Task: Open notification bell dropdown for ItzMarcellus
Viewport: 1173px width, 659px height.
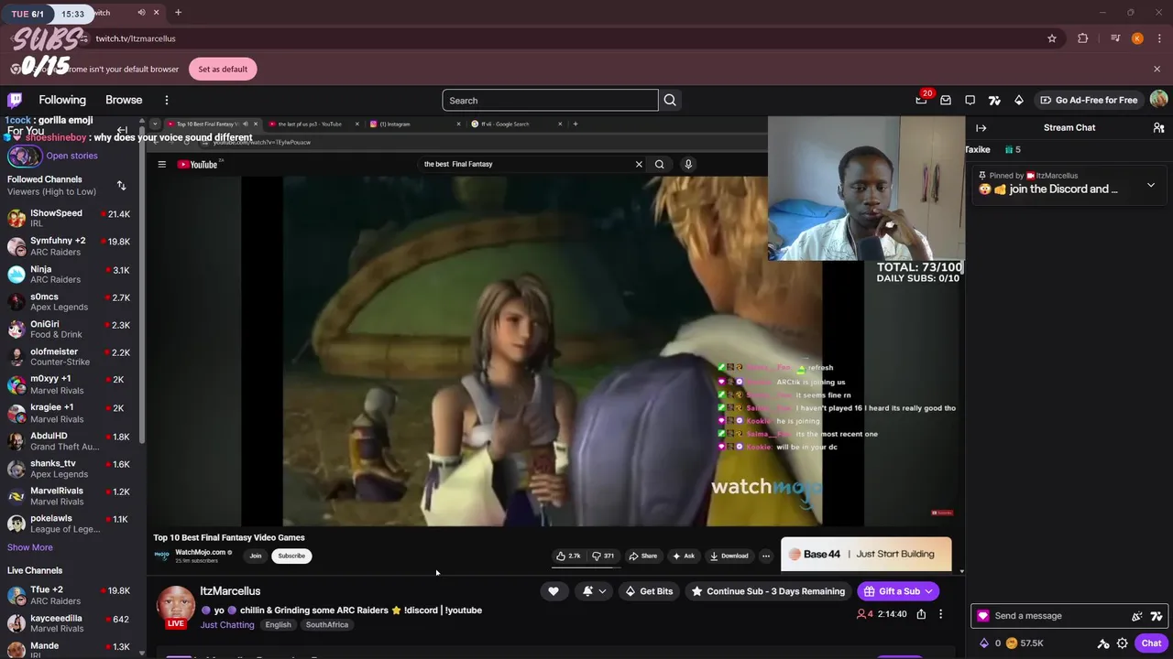Action: (594, 591)
